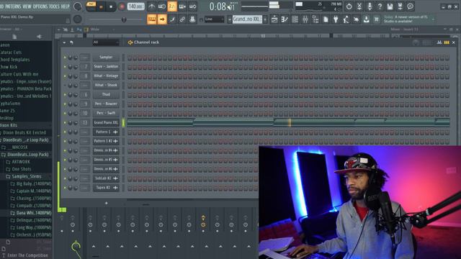461x259 pixels.
Task: Open the HELP menu
Action: click(x=66, y=6)
